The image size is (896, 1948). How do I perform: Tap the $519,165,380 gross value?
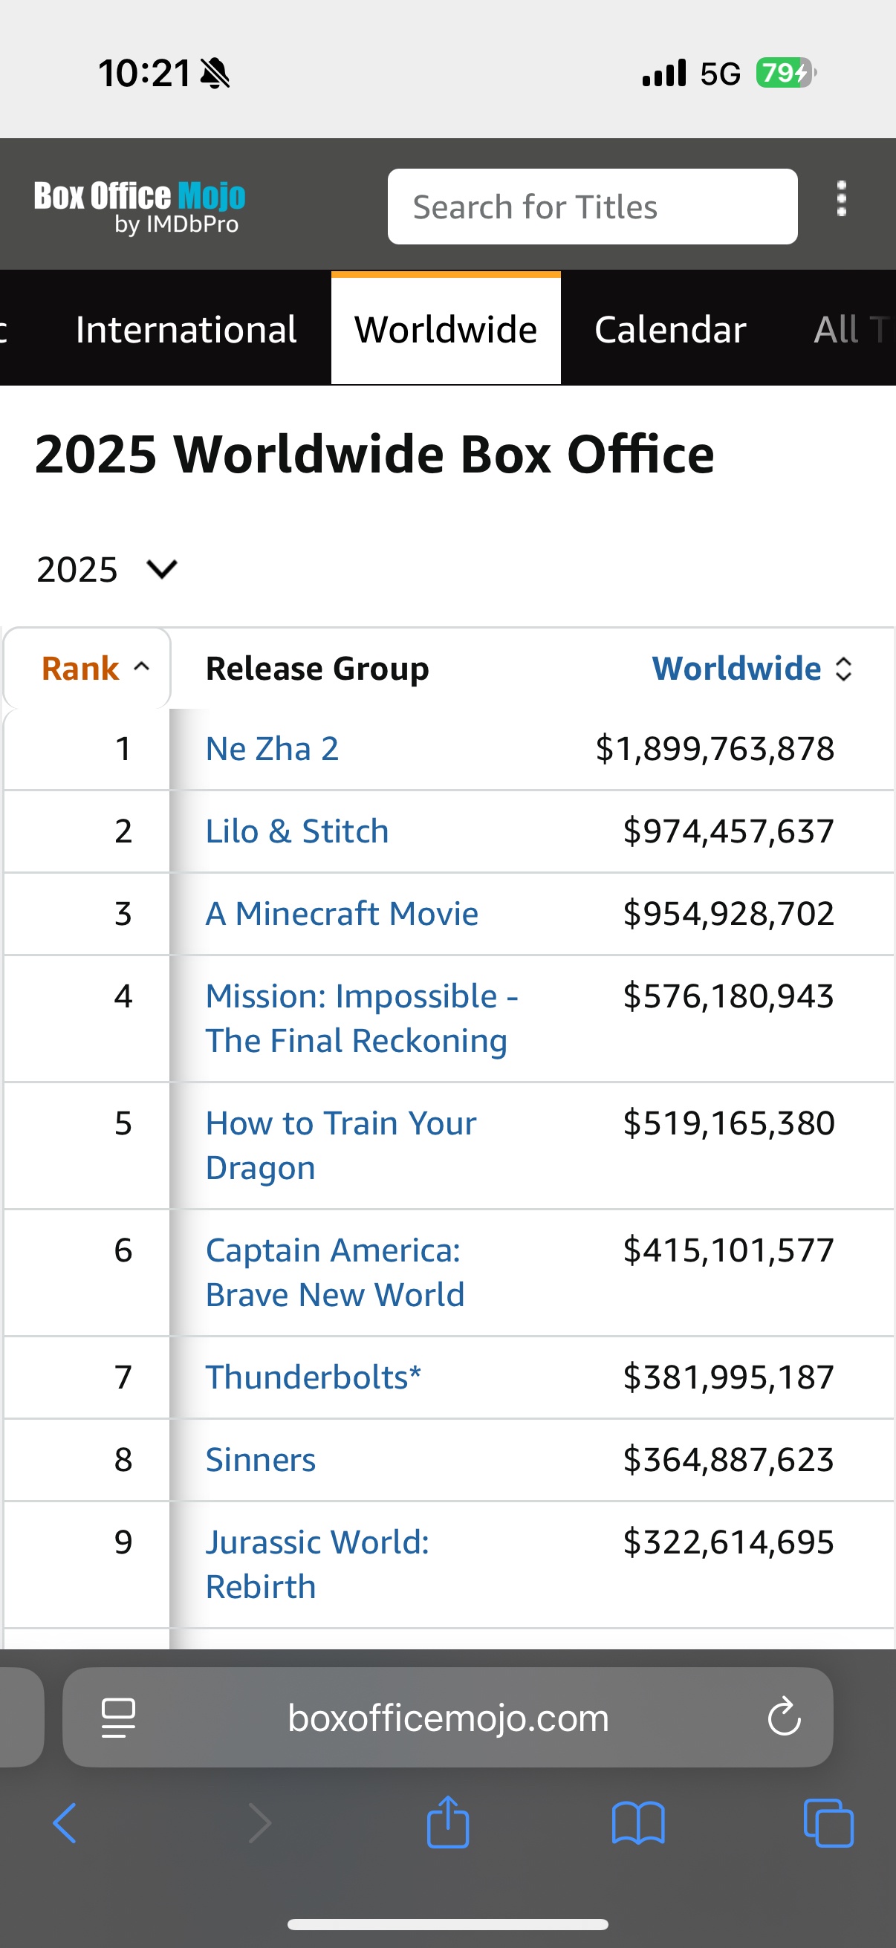pyautogui.click(x=728, y=1123)
